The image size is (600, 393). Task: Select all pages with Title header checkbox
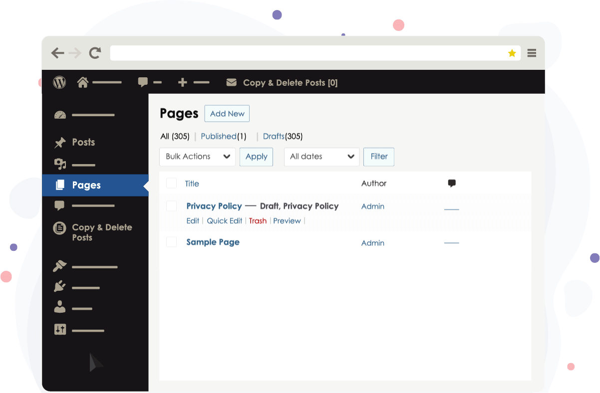171,183
